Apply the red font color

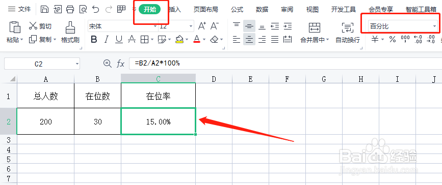click(x=197, y=39)
